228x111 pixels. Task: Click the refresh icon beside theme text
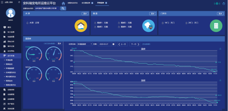tap(19, 2)
